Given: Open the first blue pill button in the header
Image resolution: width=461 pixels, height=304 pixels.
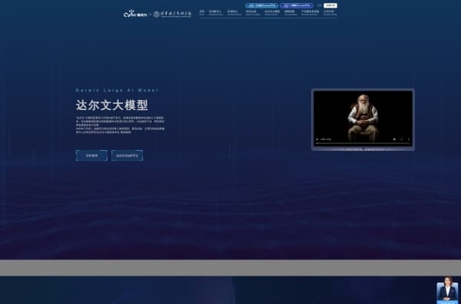Looking at the screenshot, I should pyautogui.click(x=261, y=5).
